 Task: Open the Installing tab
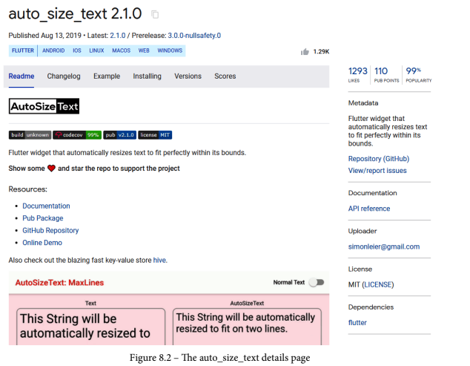(x=148, y=76)
